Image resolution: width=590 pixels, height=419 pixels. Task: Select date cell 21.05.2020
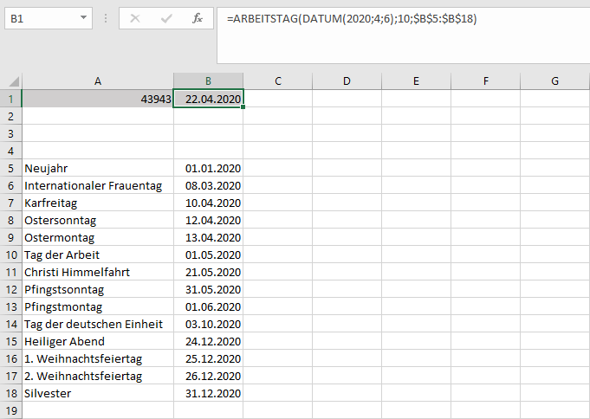(208, 272)
